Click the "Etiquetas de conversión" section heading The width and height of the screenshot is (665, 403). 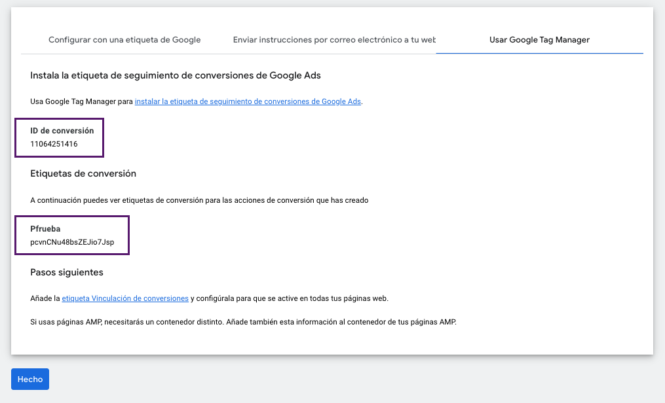click(85, 173)
